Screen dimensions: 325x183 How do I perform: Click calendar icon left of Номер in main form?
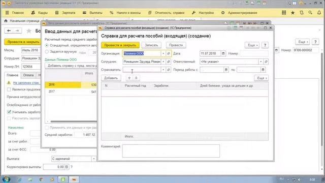(276, 50)
